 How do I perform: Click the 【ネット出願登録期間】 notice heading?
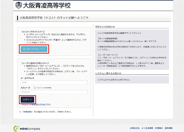tap(108, 38)
